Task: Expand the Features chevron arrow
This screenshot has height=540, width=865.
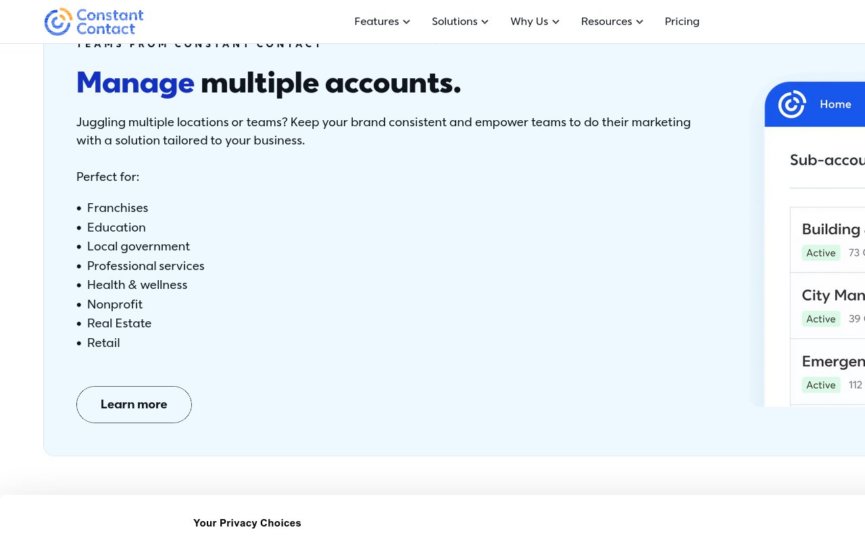Action: click(406, 22)
